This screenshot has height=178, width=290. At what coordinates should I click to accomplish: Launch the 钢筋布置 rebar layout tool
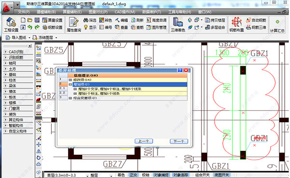(236, 24)
